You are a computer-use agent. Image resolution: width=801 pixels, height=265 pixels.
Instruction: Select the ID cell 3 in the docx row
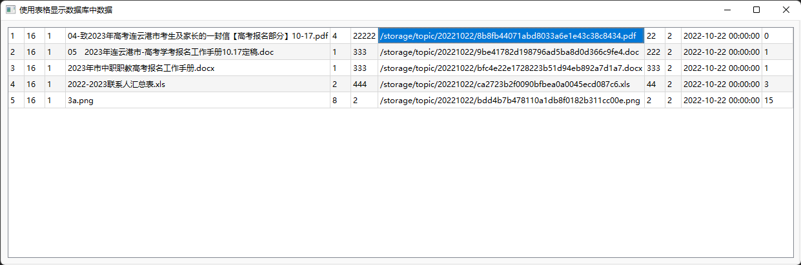[16, 68]
